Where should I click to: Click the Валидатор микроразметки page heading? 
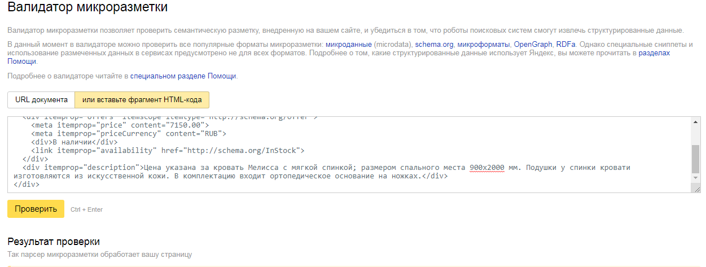click(87, 8)
